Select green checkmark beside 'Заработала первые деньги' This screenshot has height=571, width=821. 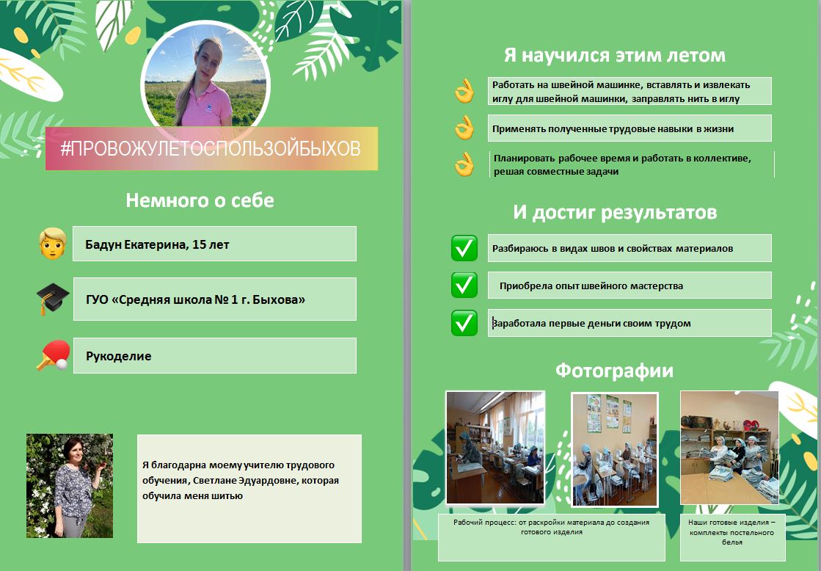click(x=464, y=323)
